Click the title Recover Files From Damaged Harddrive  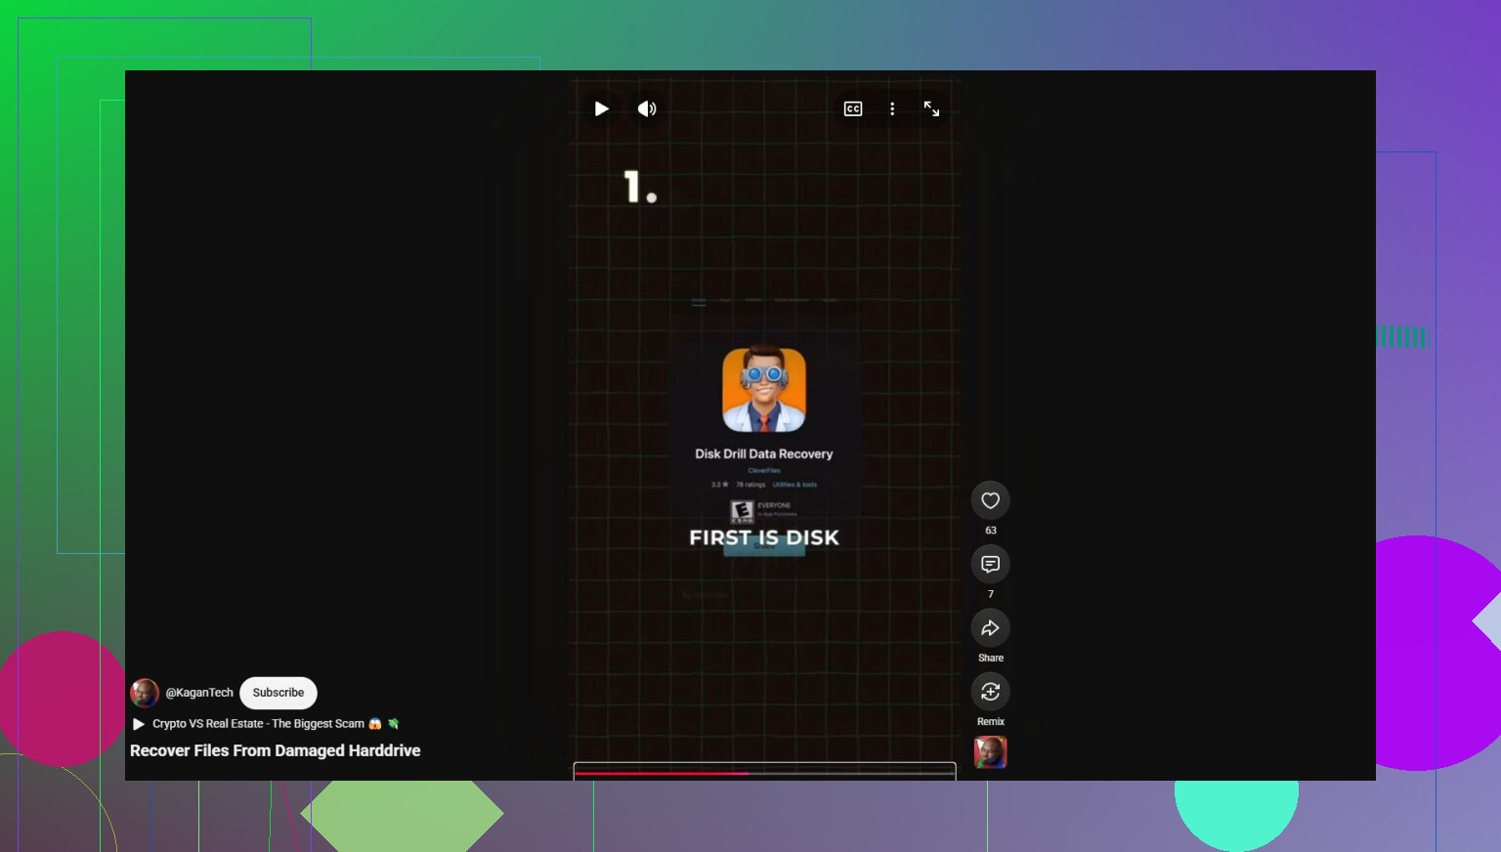pyautogui.click(x=276, y=750)
